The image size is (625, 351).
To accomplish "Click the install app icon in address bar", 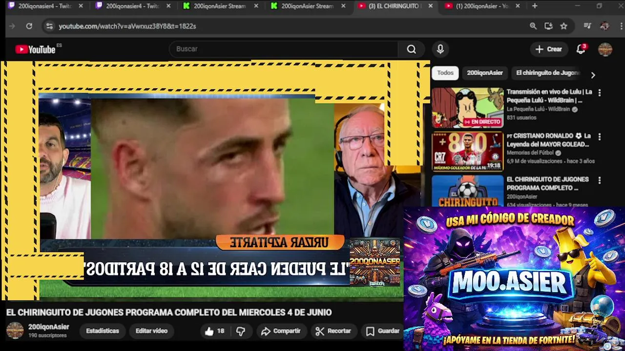I will (x=548, y=26).
